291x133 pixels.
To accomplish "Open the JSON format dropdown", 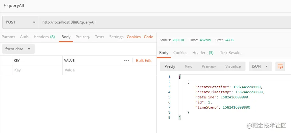I will tap(260, 66).
